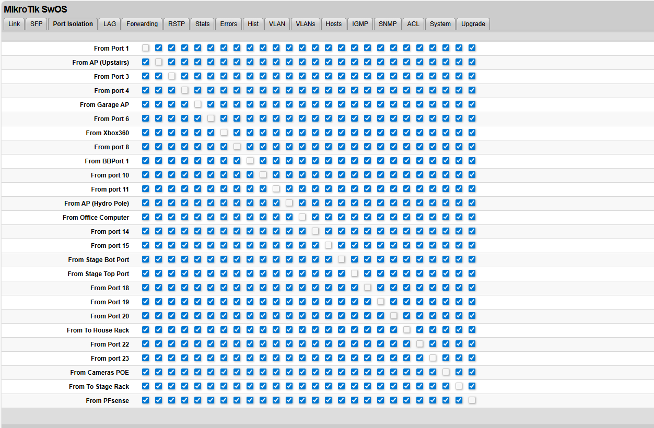Screen dimensions: 654x428
Task: Tick the unchecked box in From port 15 row
Action: (328, 245)
